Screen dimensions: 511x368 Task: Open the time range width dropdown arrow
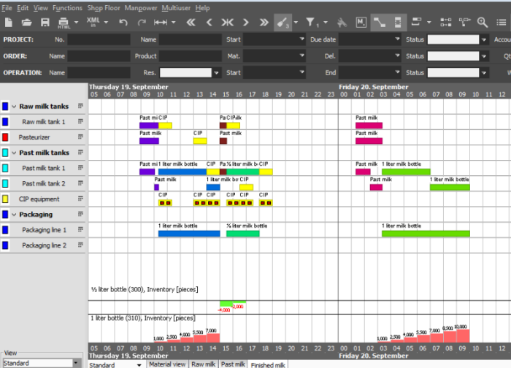tap(174, 23)
